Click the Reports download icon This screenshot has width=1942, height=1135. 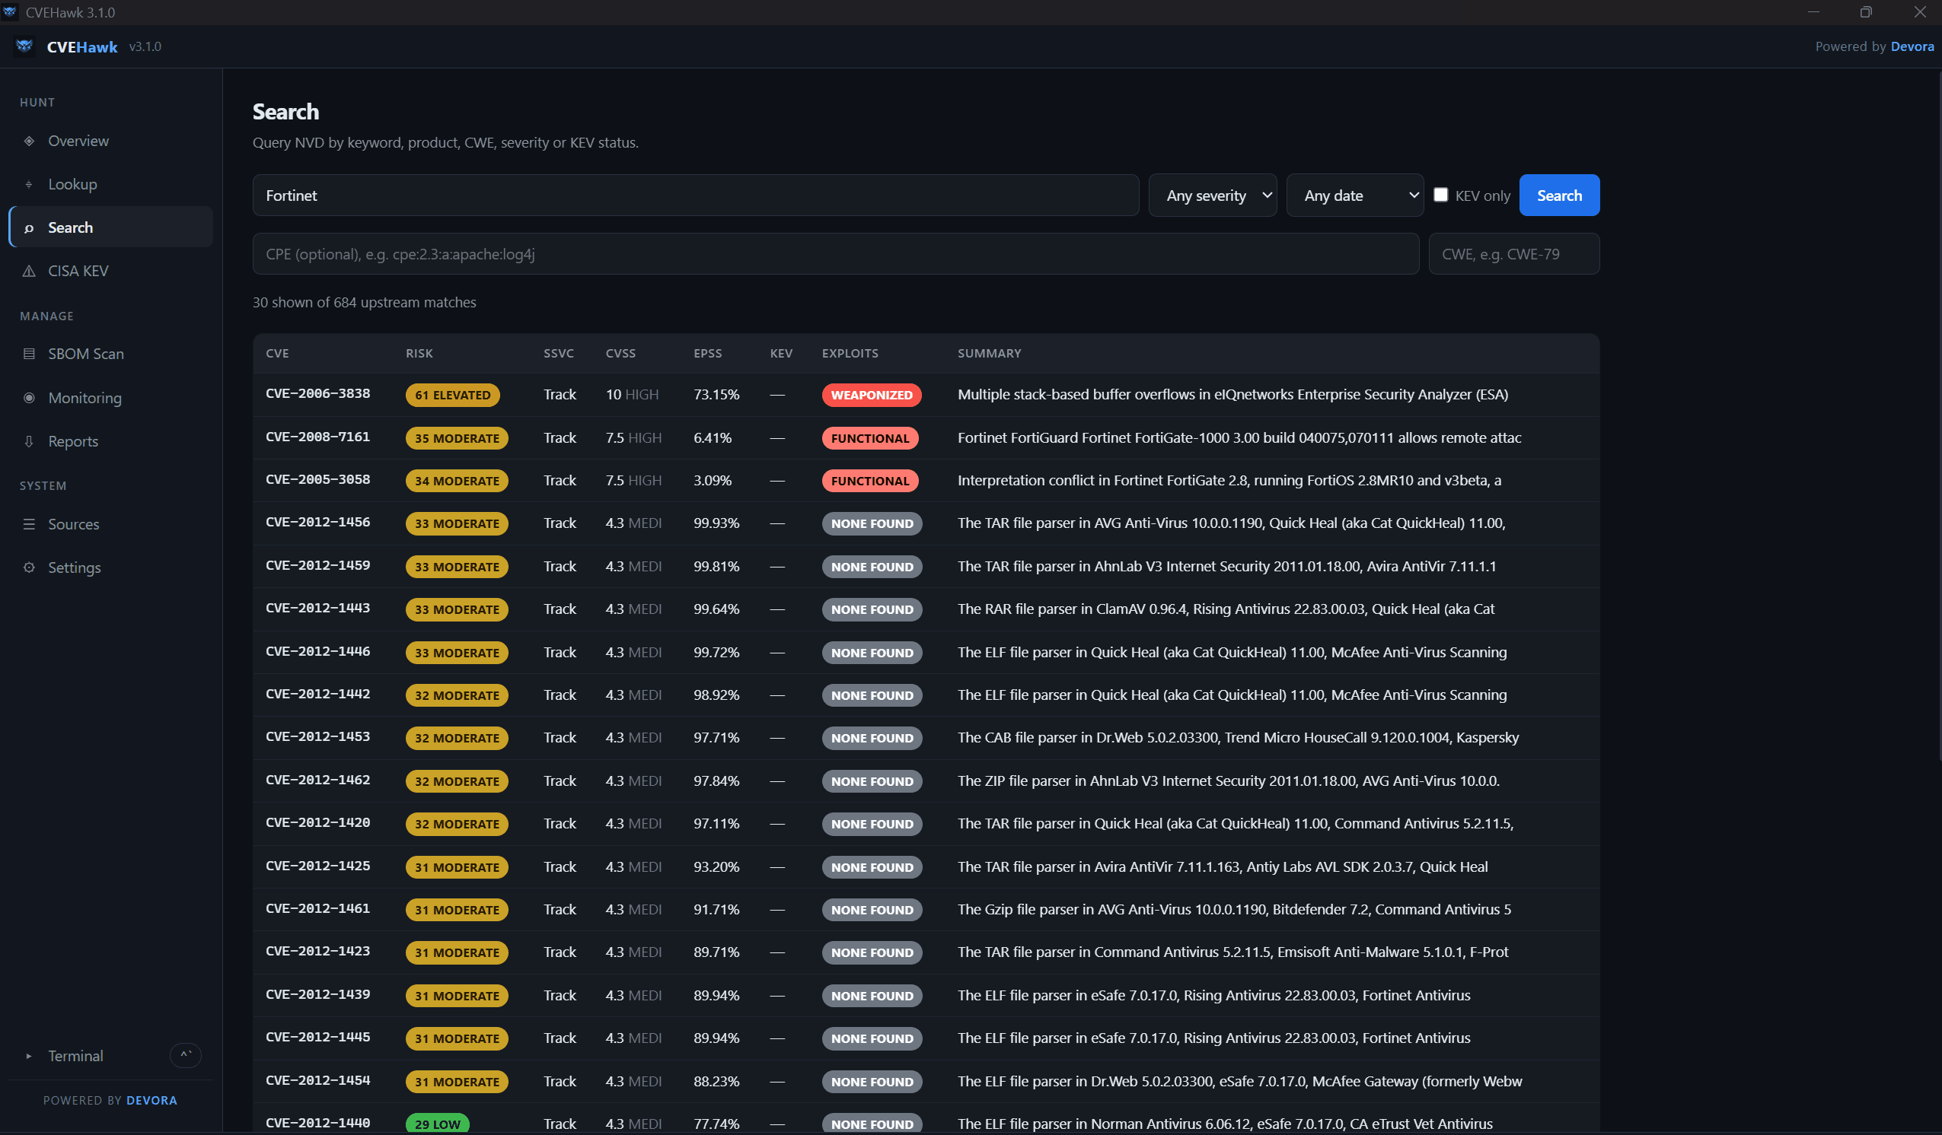pos(28,441)
